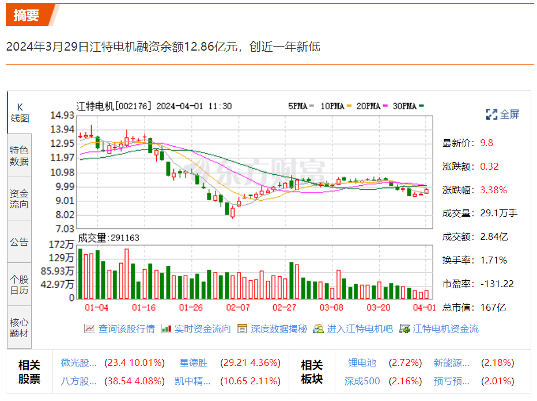Open related sector 深成500
537x401 pixels.
(362, 381)
